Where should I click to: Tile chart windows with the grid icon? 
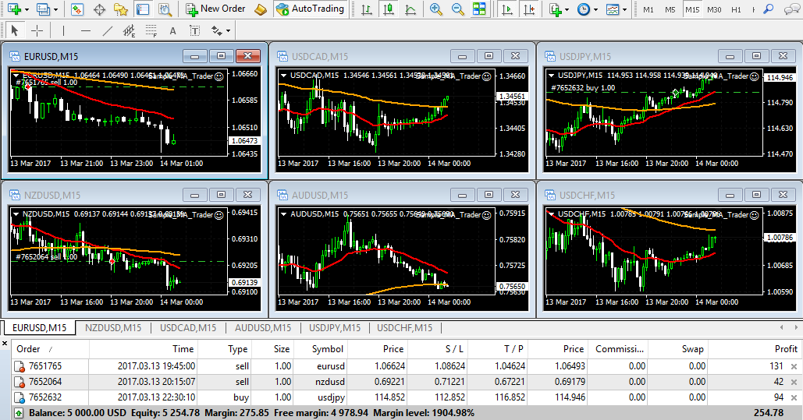[479, 9]
